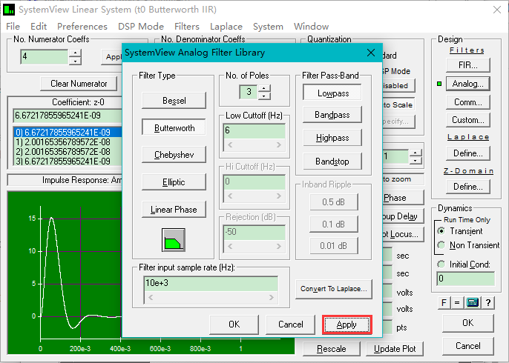509x363 pixels.
Task: Click the lowpass filter shape icon
Action: coord(174,240)
